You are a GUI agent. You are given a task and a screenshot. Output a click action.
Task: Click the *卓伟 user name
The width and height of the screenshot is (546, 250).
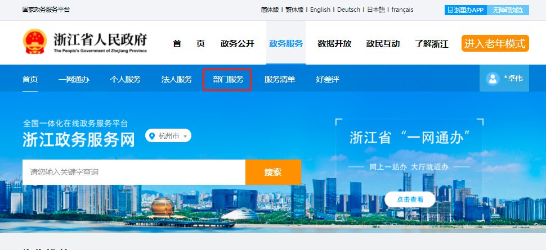click(x=513, y=79)
